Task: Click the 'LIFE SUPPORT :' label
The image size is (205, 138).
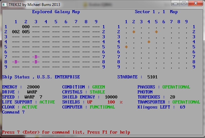Action: point(19,102)
